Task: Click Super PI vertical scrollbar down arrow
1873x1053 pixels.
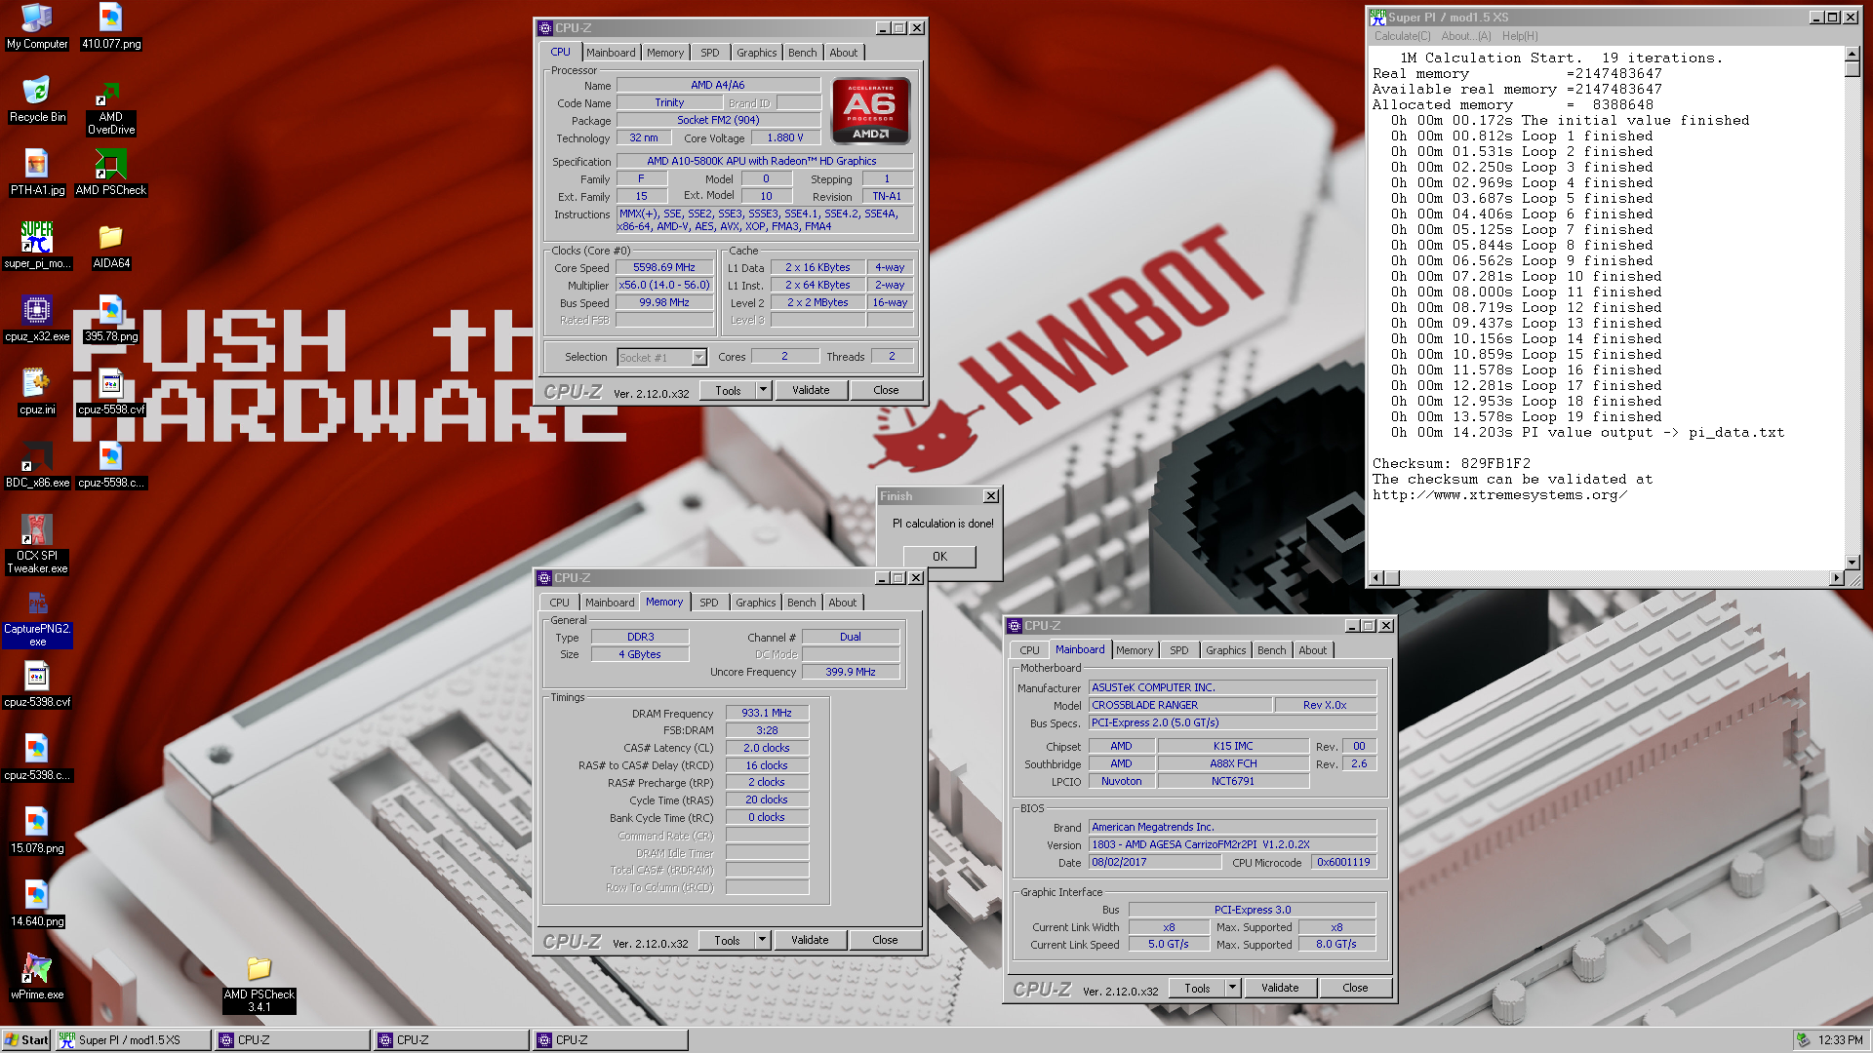Action: 1852,563
